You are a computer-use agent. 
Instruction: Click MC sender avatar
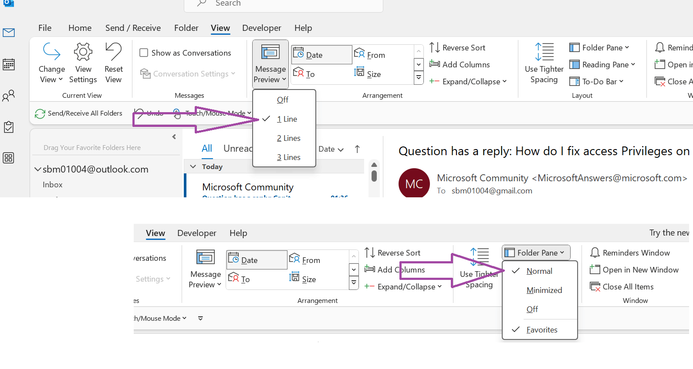point(414,183)
